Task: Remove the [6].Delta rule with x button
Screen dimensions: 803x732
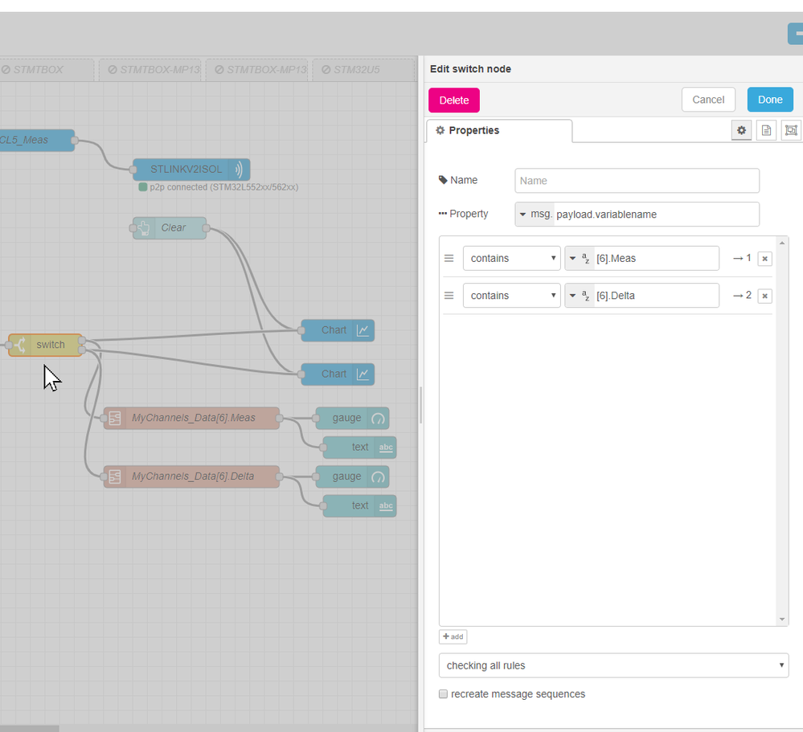Action: pyautogui.click(x=764, y=296)
